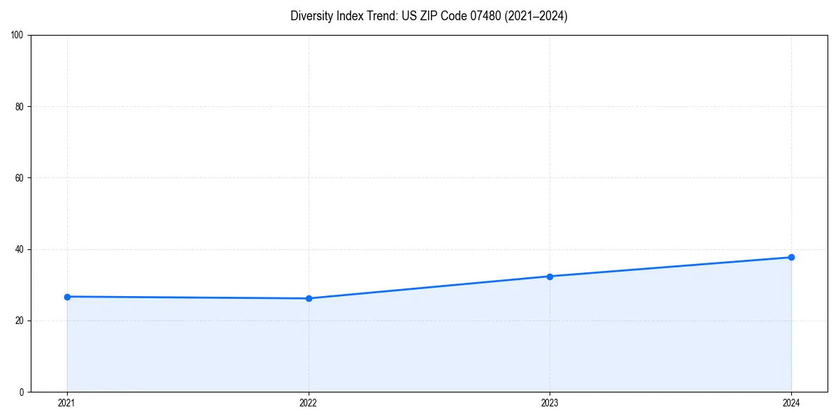The width and height of the screenshot is (838, 419).
Task: Click the 40 gridline on the y-axis
Action: (419, 247)
